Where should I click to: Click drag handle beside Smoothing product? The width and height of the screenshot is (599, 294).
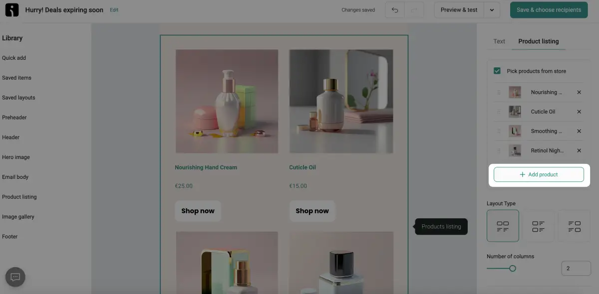(x=498, y=131)
